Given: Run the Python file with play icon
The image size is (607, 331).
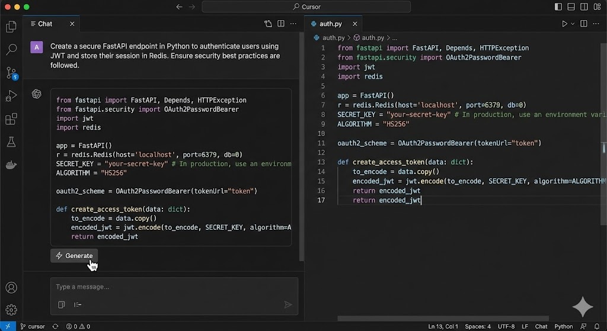Looking at the screenshot, I should (x=564, y=24).
